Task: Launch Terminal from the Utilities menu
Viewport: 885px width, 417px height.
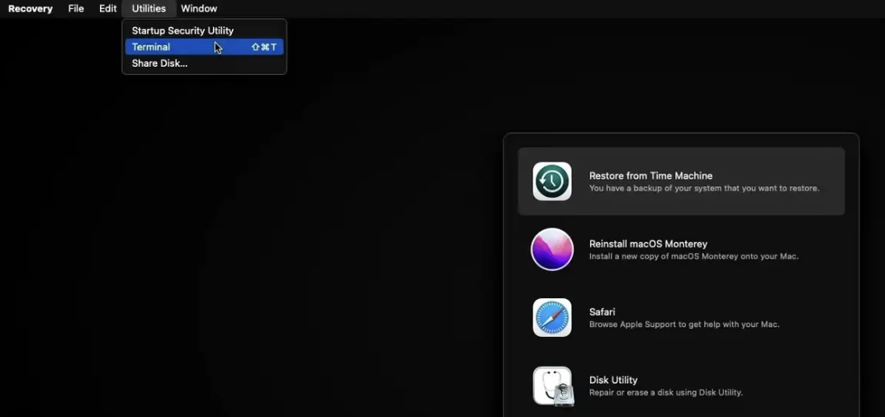Action: [204, 47]
